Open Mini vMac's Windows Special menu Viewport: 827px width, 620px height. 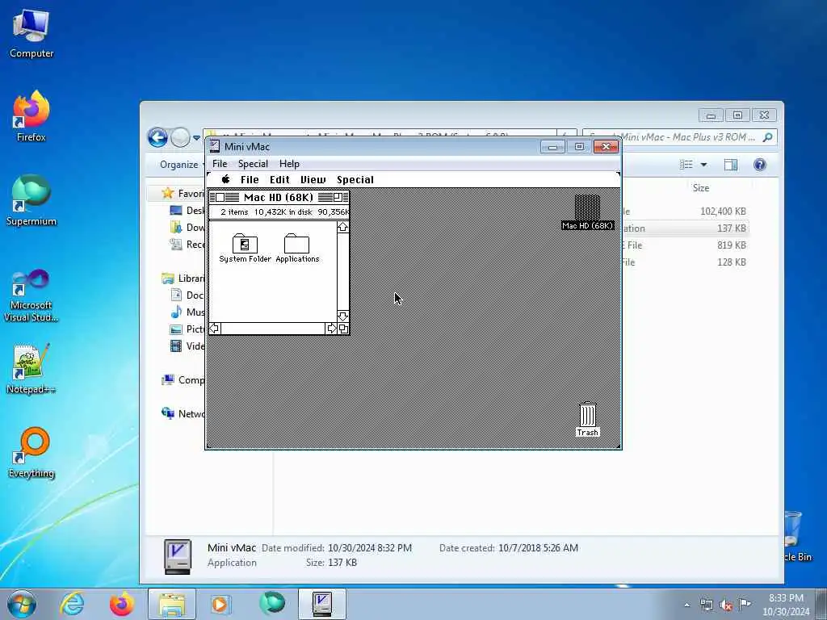[253, 163]
